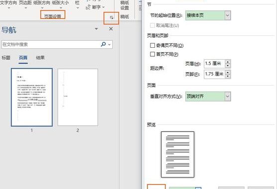Decrease 页脚 footer distance spinner down

point(228,76)
